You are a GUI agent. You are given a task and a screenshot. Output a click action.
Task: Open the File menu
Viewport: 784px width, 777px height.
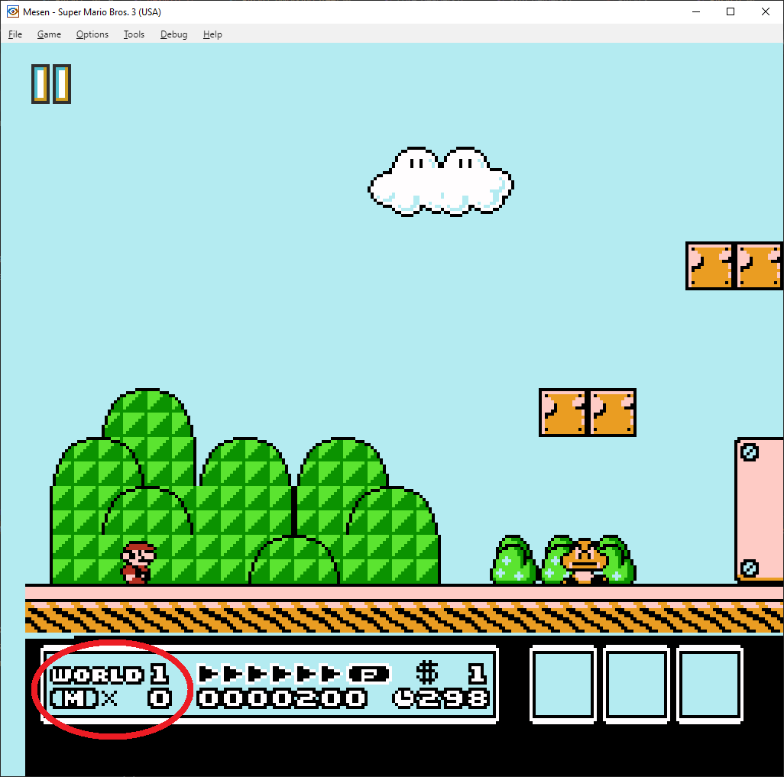15,34
